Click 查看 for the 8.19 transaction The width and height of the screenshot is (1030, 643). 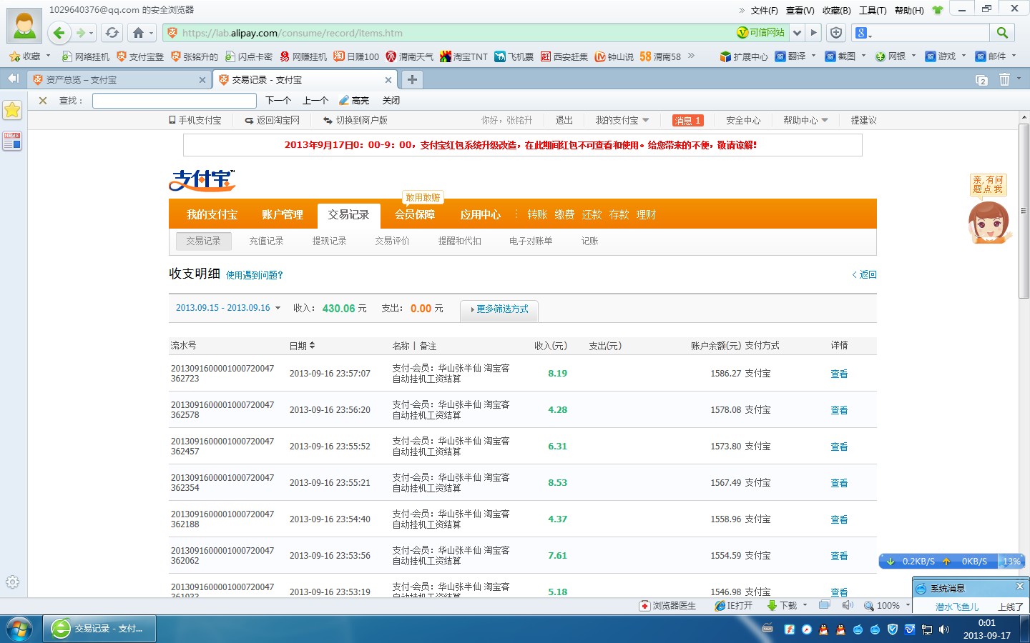point(839,374)
